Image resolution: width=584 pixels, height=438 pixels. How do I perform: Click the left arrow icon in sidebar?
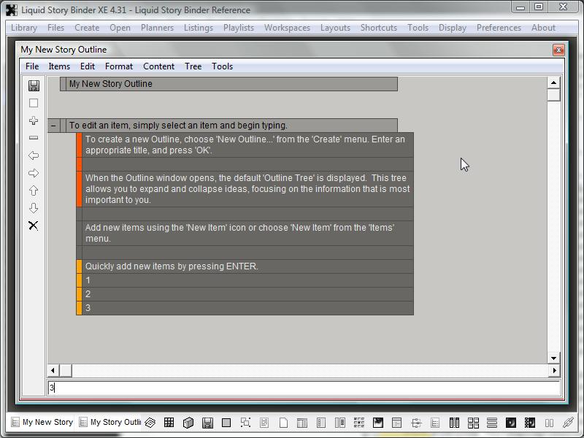[x=34, y=155]
